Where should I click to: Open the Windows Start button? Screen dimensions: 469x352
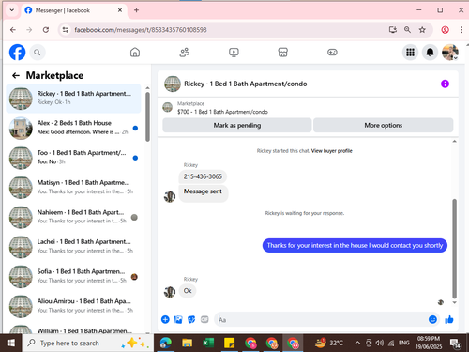pyautogui.click(x=11, y=343)
